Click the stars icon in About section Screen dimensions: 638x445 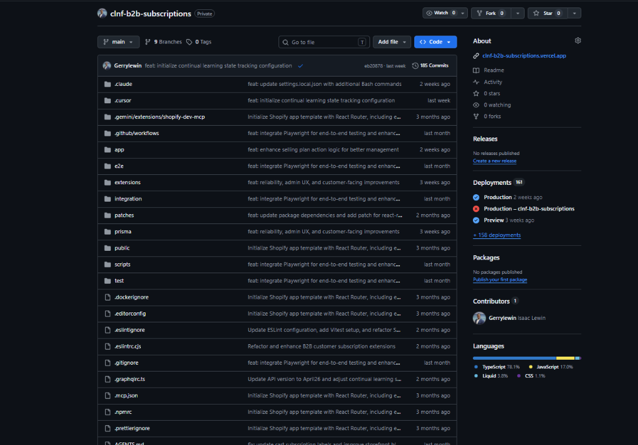476,93
